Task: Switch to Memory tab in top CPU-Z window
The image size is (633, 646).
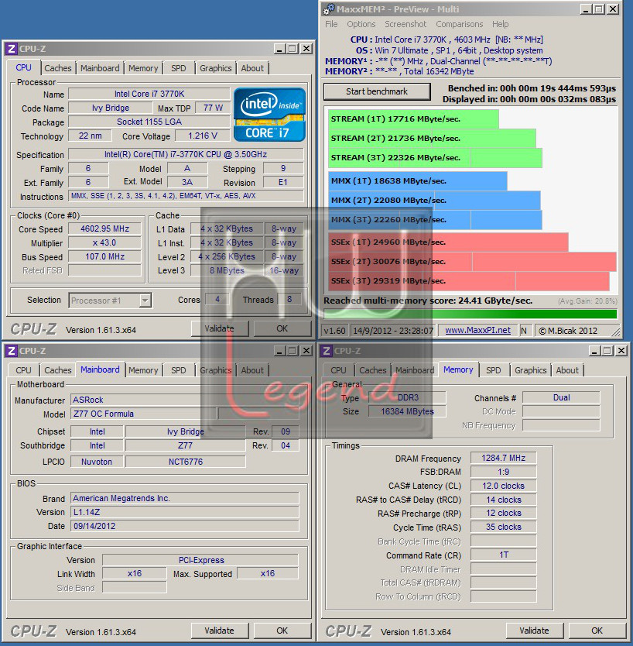Action: tap(143, 68)
